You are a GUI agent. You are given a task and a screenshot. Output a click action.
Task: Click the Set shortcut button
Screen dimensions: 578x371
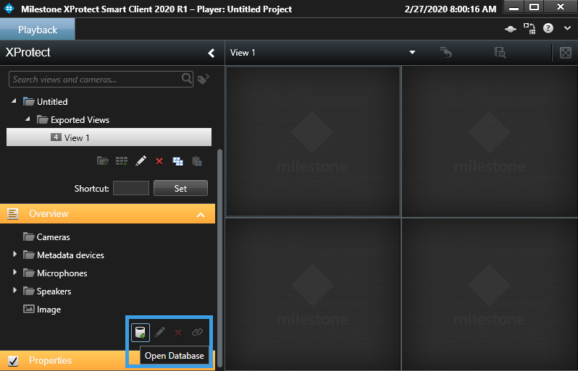[x=180, y=188]
